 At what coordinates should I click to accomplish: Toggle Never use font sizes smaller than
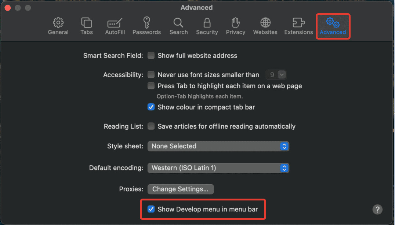151,74
